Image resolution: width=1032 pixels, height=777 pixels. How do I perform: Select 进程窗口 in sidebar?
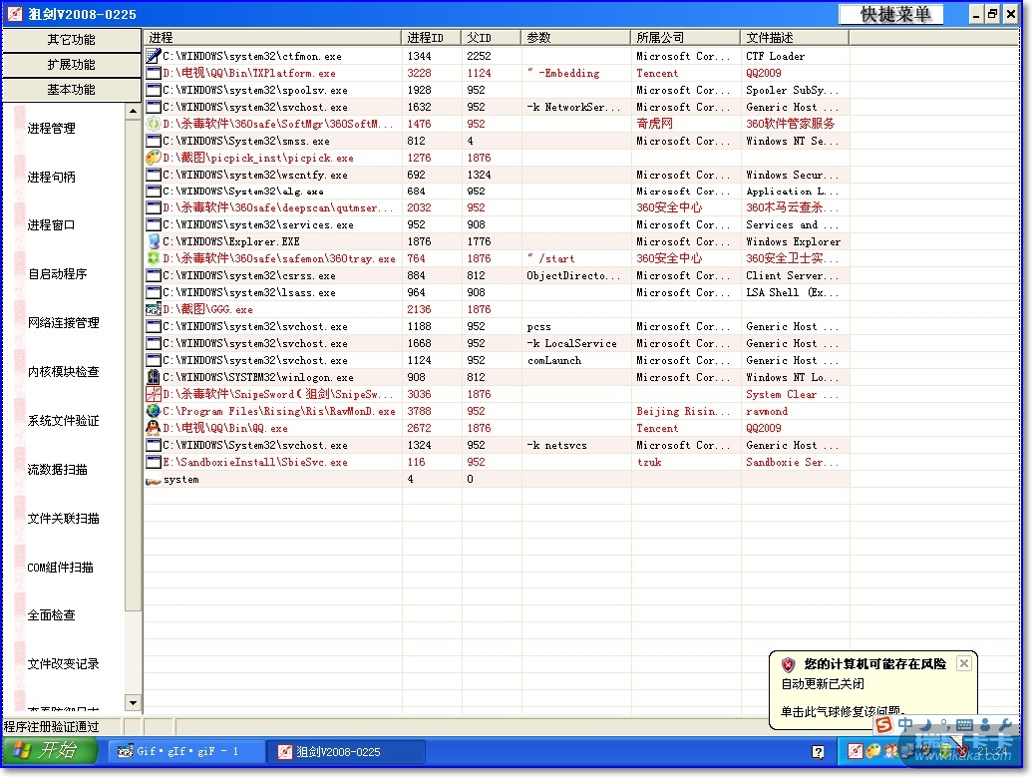click(x=51, y=225)
